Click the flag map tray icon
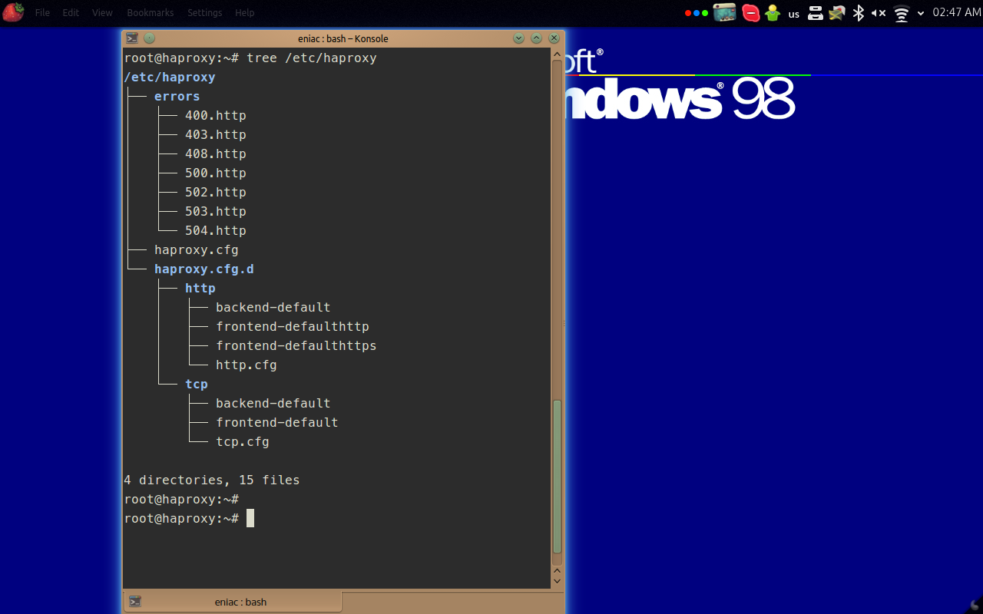 tap(837, 13)
